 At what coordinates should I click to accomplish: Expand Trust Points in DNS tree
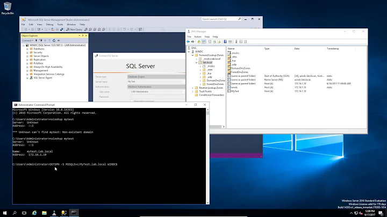tap(193, 91)
